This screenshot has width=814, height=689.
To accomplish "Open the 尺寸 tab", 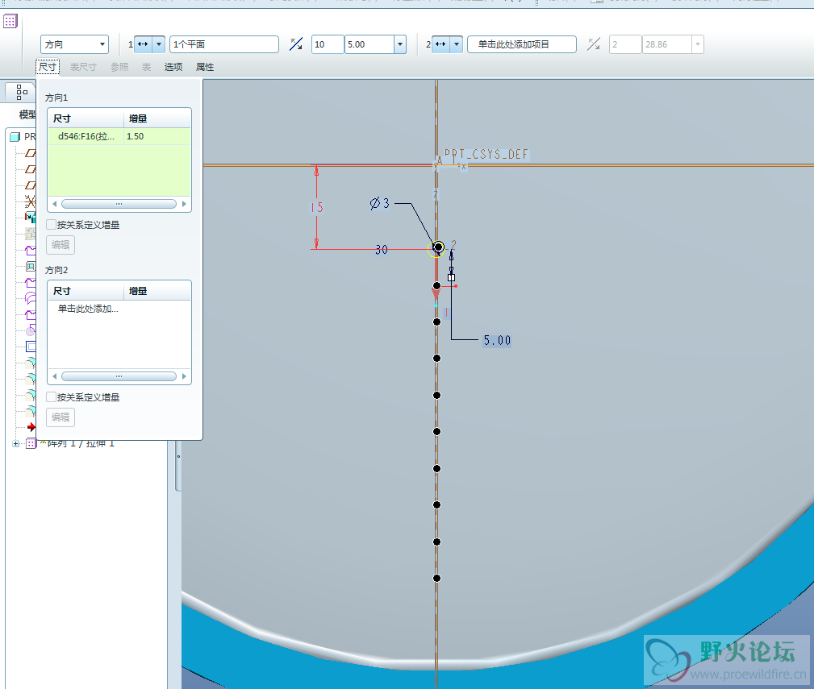I will coord(48,67).
